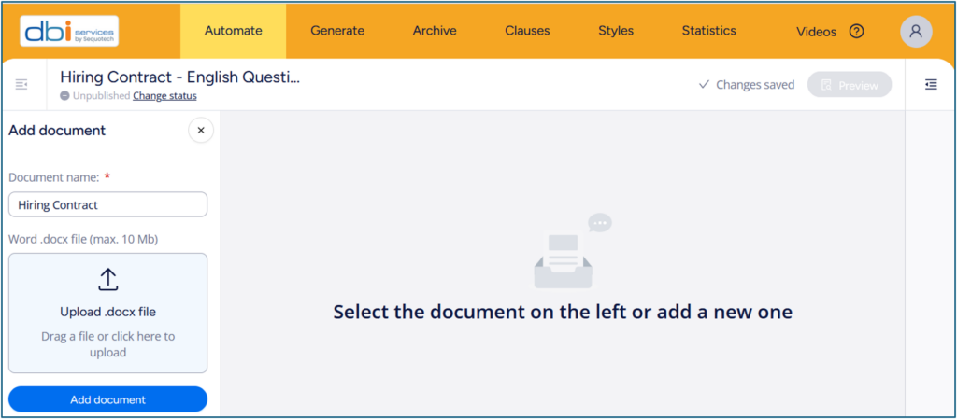This screenshot has width=957, height=419.
Task: Click the Unpublished status dot
Action: pos(64,95)
